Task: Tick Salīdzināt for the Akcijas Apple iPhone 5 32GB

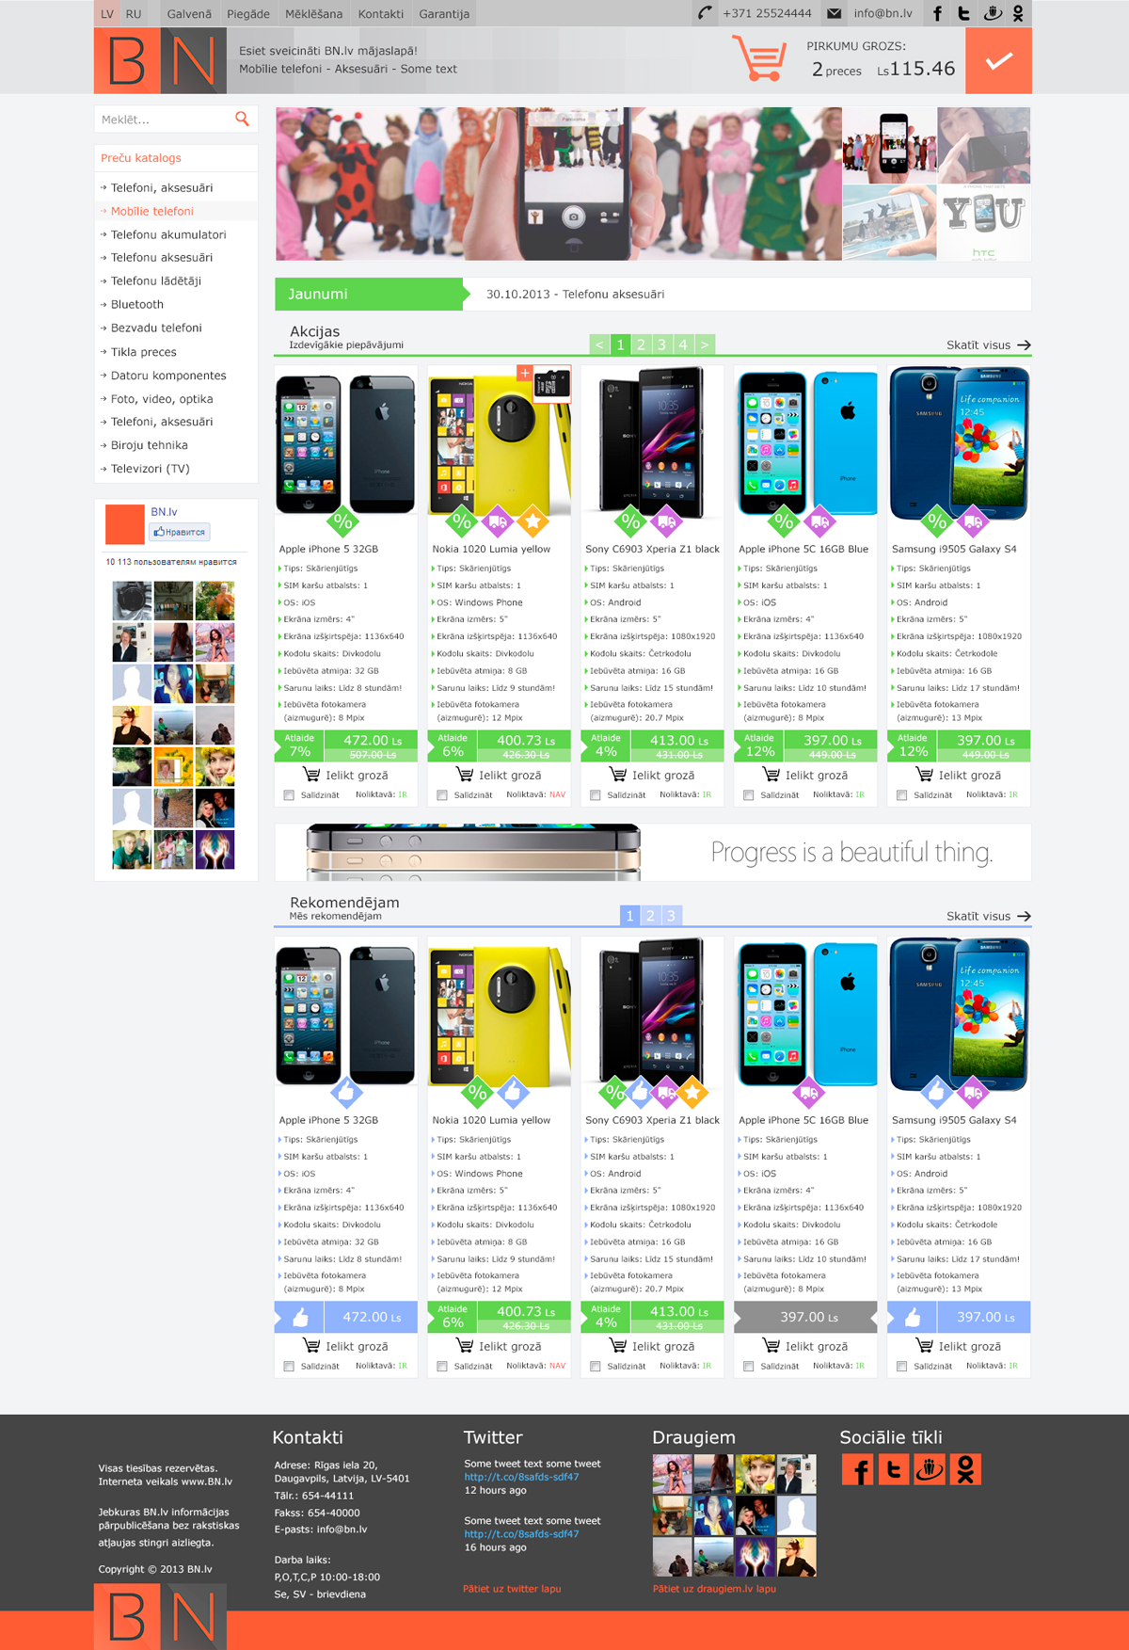Action: click(289, 795)
